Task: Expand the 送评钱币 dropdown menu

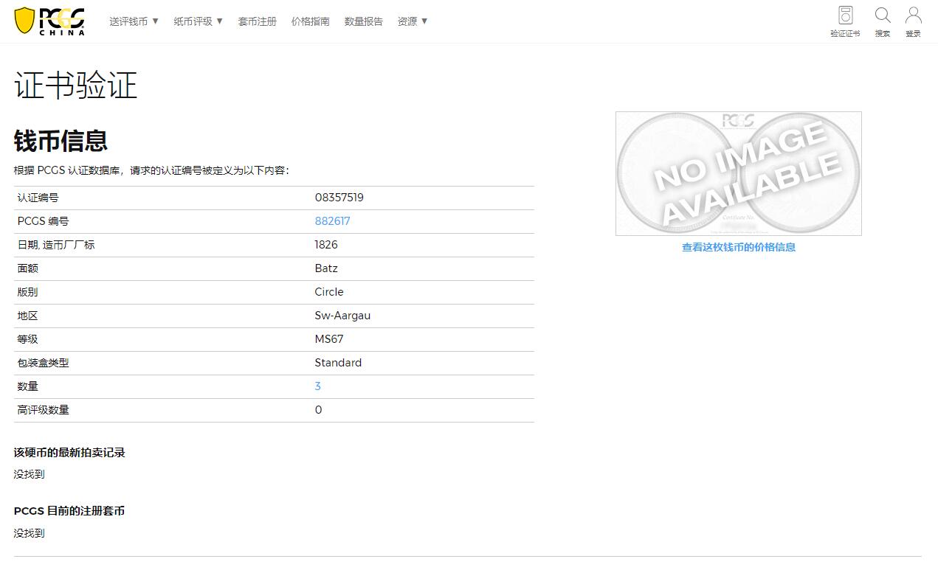Action: click(x=134, y=21)
